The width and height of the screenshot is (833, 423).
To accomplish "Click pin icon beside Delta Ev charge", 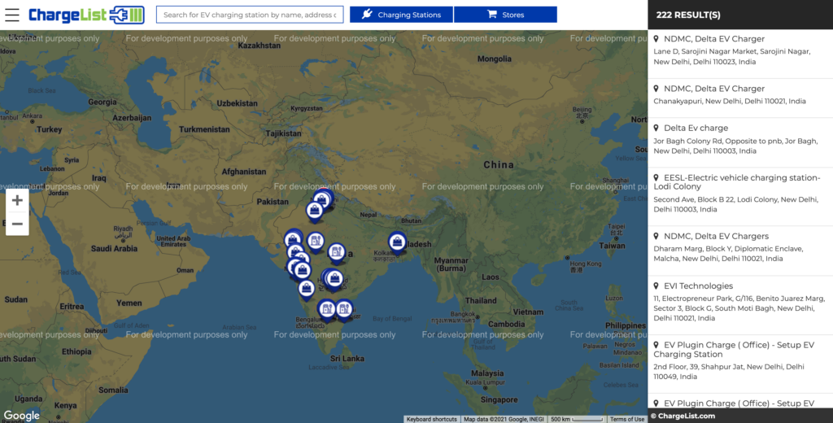I will click(x=656, y=128).
